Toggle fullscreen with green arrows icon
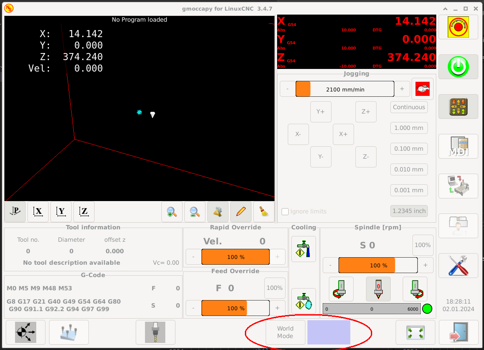The image size is (484, 350). click(415, 332)
